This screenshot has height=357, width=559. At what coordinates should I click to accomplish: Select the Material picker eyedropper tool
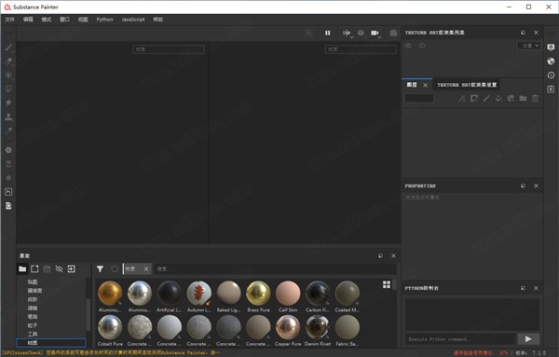(9, 130)
